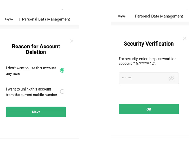Click the HeyTap logo in the right header
This screenshot has height=142, width=189.
122,16
